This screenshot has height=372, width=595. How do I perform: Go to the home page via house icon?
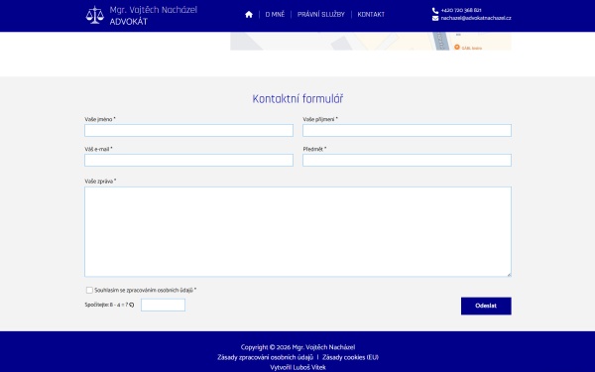pyautogui.click(x=249, y=15)
